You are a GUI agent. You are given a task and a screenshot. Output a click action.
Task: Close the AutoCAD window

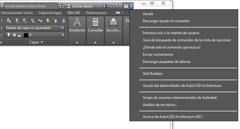click(x=163, y=3)
